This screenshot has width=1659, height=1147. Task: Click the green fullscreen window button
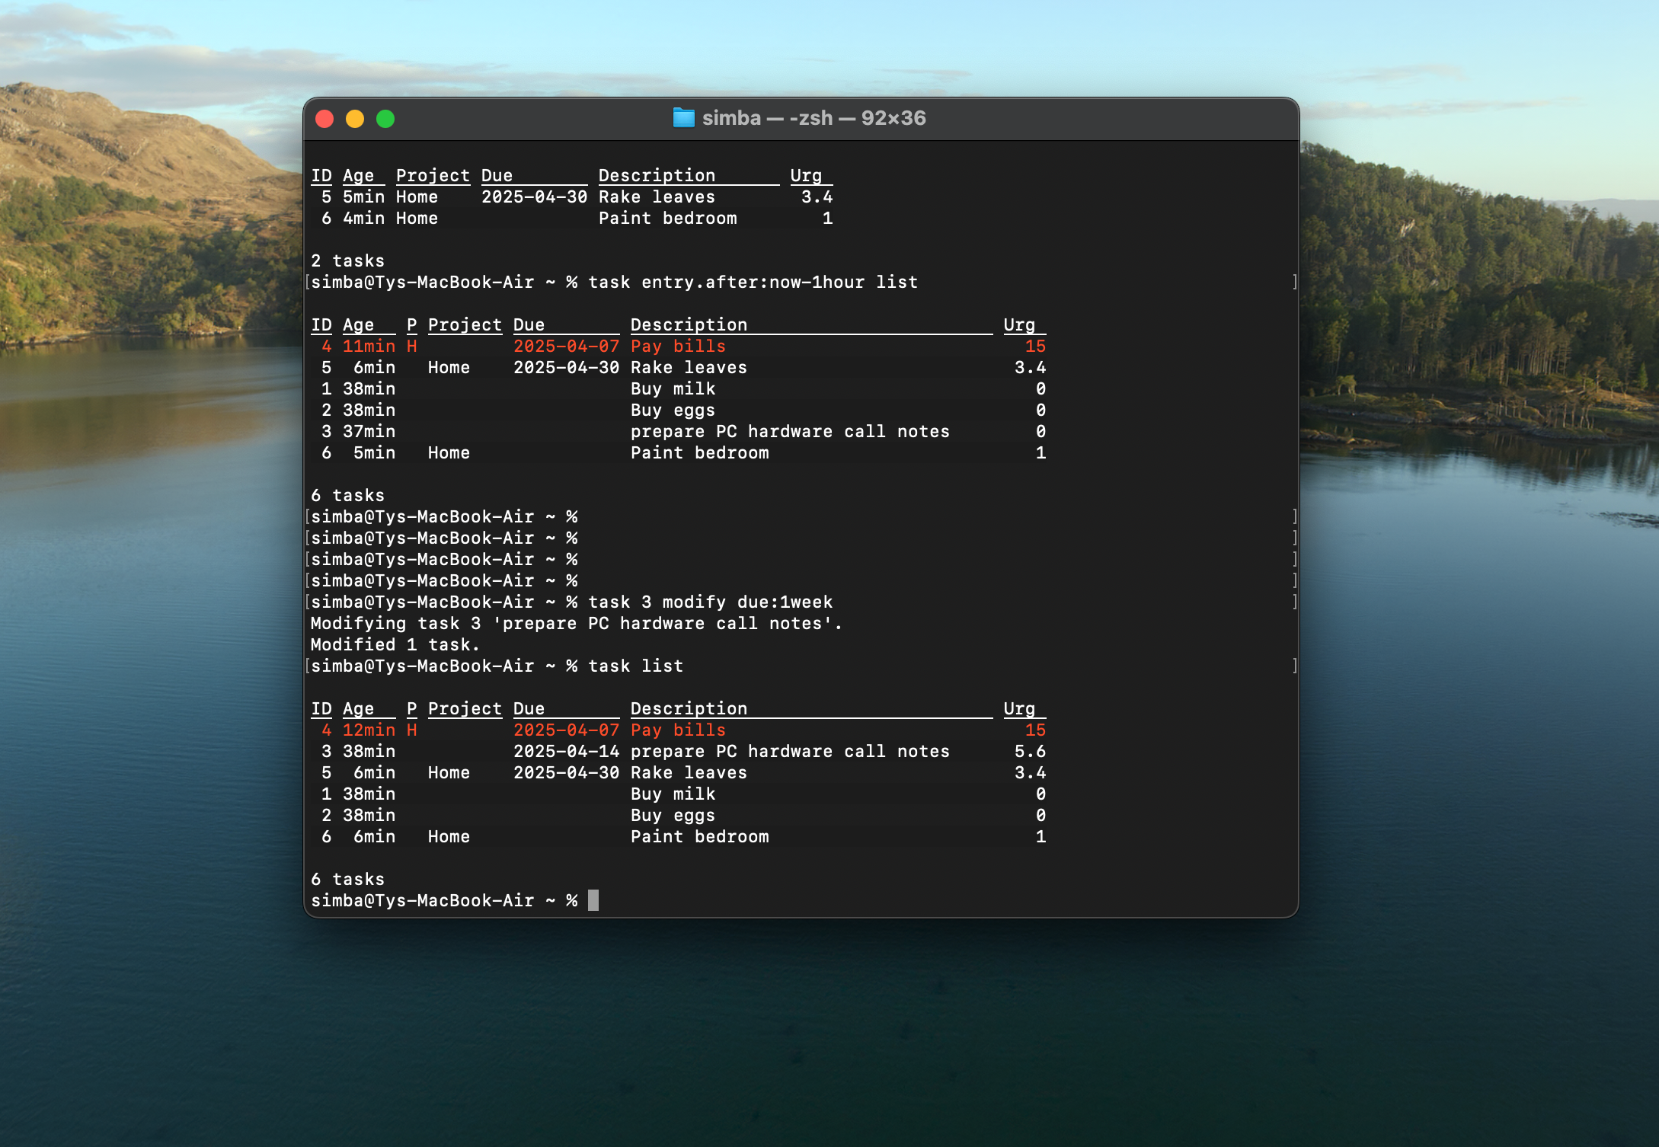click(x=385, y=119)
